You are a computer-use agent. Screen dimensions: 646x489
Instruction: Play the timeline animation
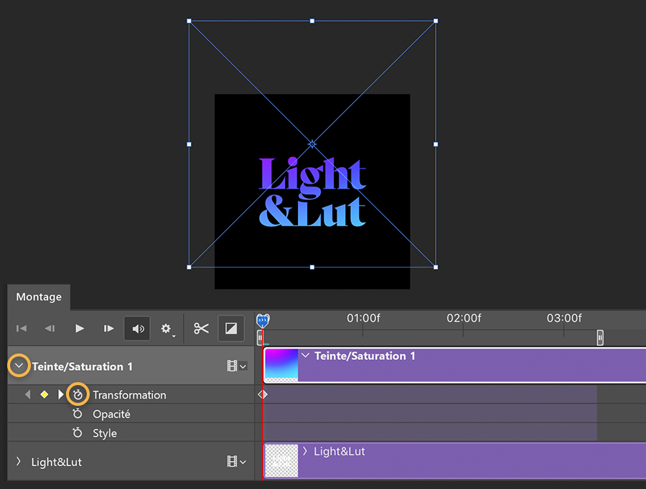click(x=80, y=328)
